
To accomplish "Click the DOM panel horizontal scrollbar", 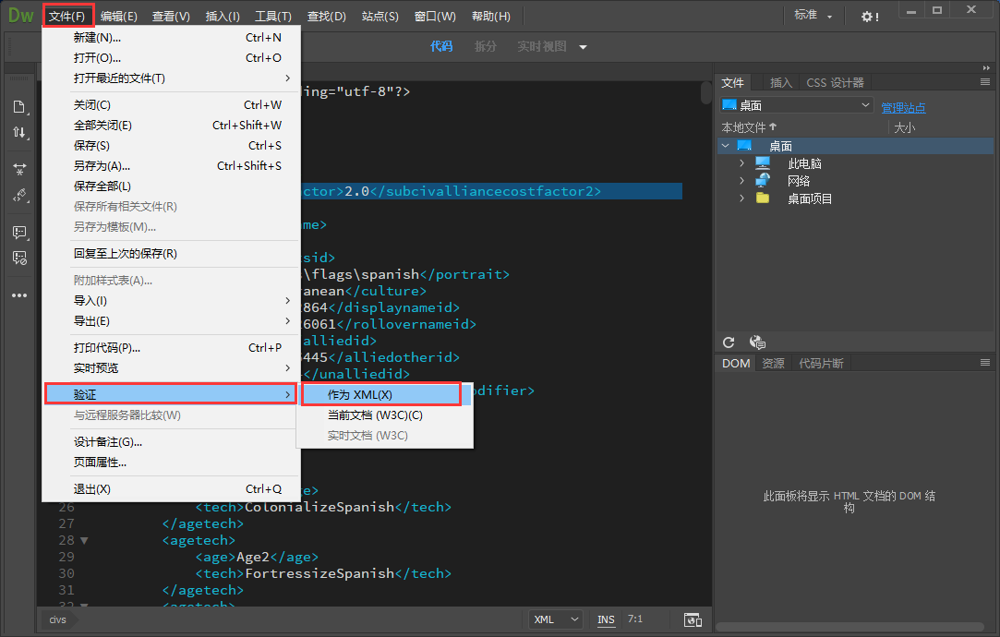I will pos(849,626).
